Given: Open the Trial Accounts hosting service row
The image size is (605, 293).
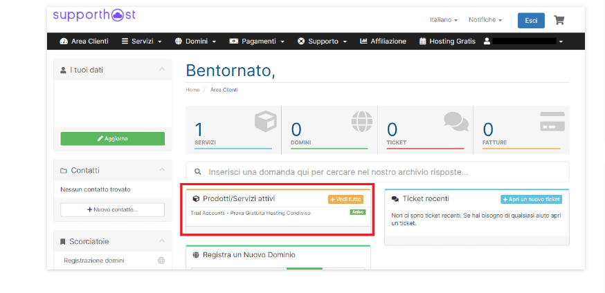Looking at the screenshot, I should point(251,213).
